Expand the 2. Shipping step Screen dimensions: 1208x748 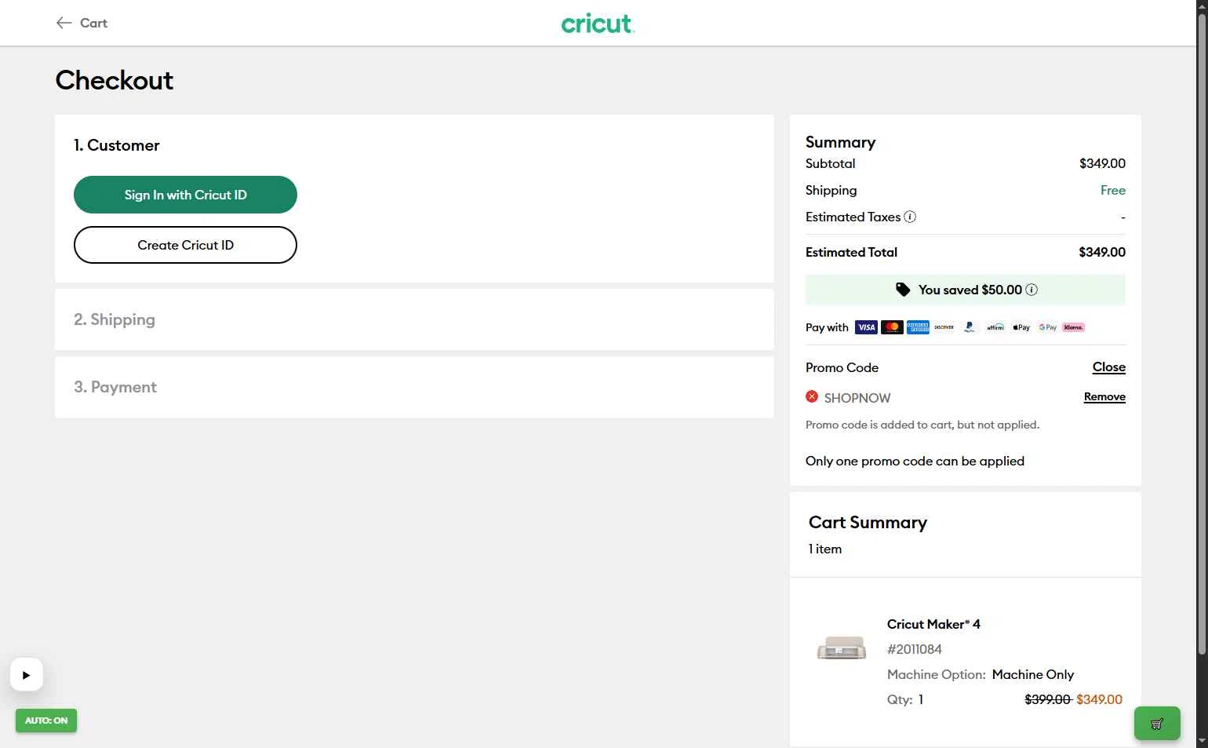(414, 319)
